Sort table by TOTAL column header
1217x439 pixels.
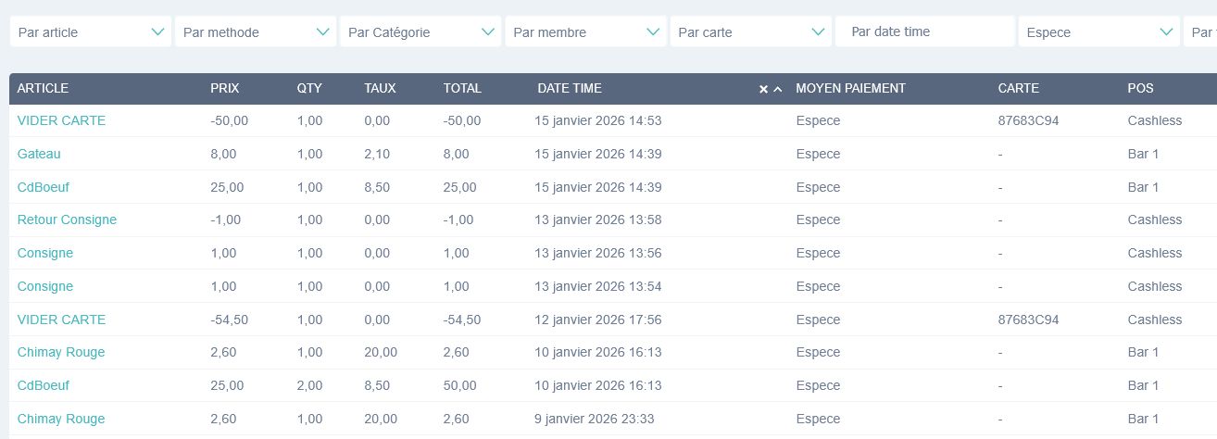click(462, 89)
